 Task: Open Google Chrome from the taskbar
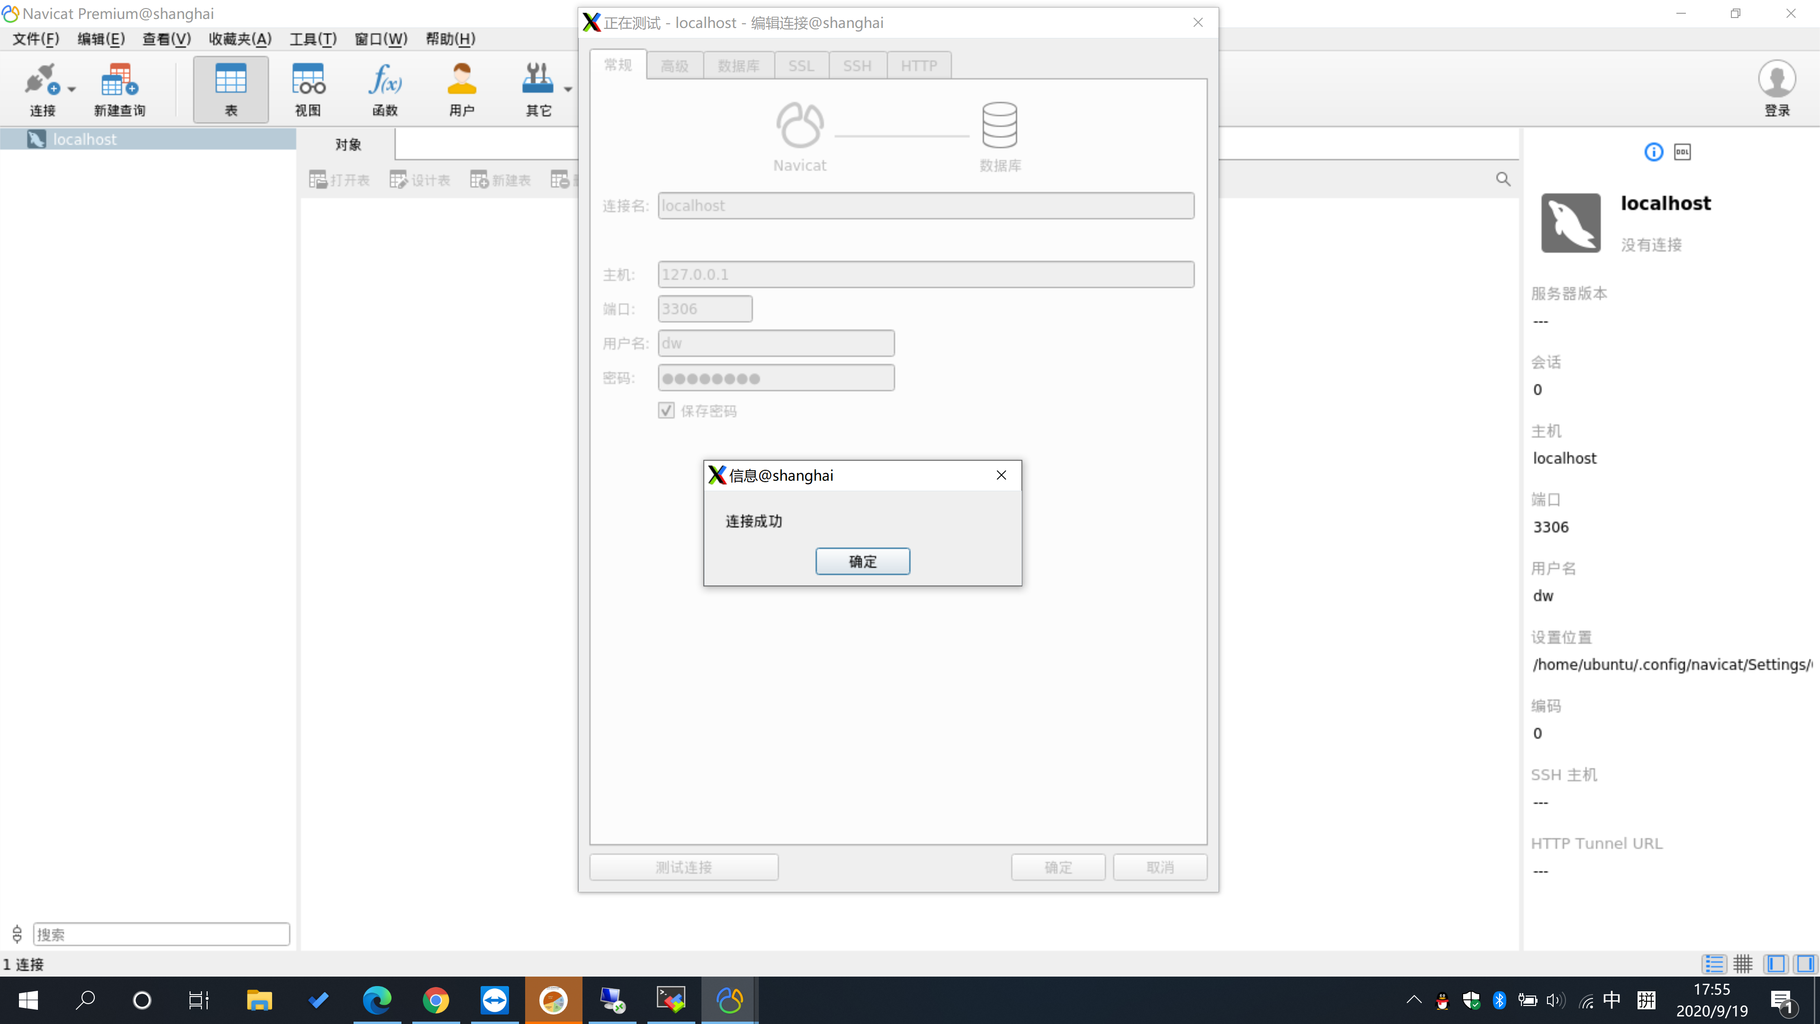click(436, 1000)
